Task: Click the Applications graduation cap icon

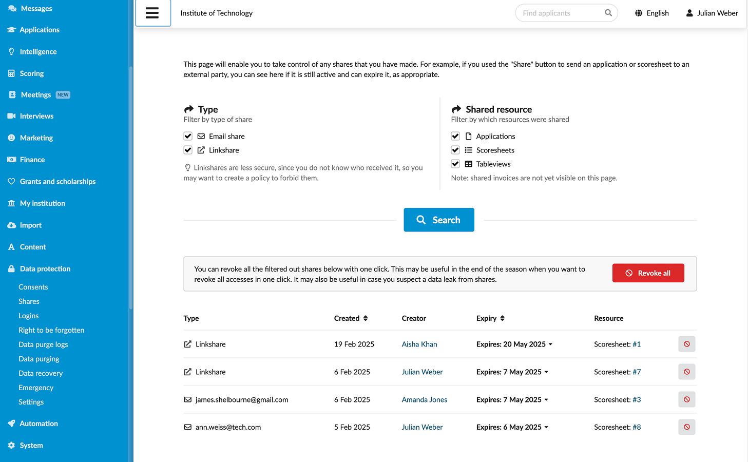Action: tap(12, 30)
